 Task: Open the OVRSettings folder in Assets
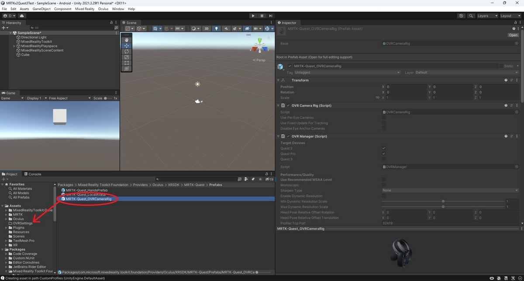click(23, 223)
